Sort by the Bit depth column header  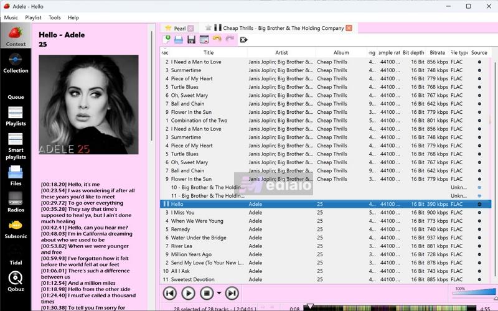click(x=413, y=53)
